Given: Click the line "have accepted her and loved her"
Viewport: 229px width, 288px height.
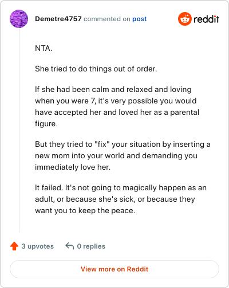Looking at the screenshot, I should coord(117,112).
